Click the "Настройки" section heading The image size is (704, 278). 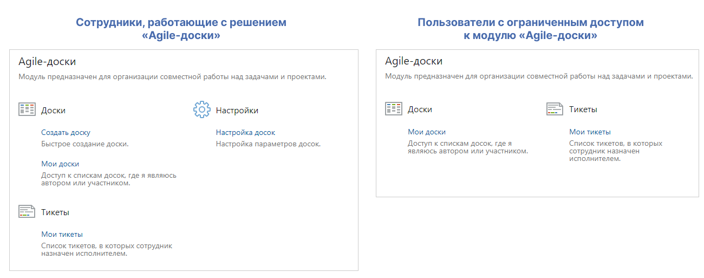coord(237,111)
